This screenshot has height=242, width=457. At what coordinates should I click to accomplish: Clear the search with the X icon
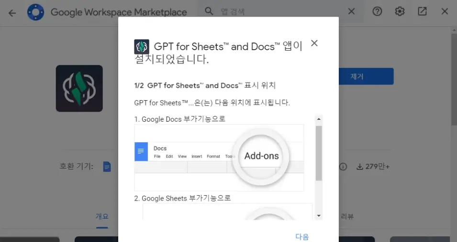352,11
